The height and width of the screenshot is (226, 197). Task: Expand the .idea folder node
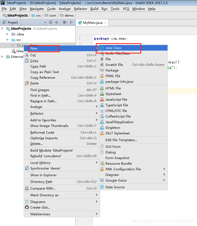tap(8, 34)
